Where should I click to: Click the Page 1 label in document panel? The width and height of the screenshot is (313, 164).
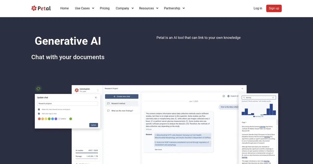244,122
